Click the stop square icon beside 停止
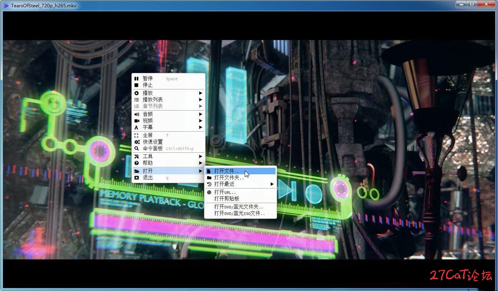 pos(136,85)
